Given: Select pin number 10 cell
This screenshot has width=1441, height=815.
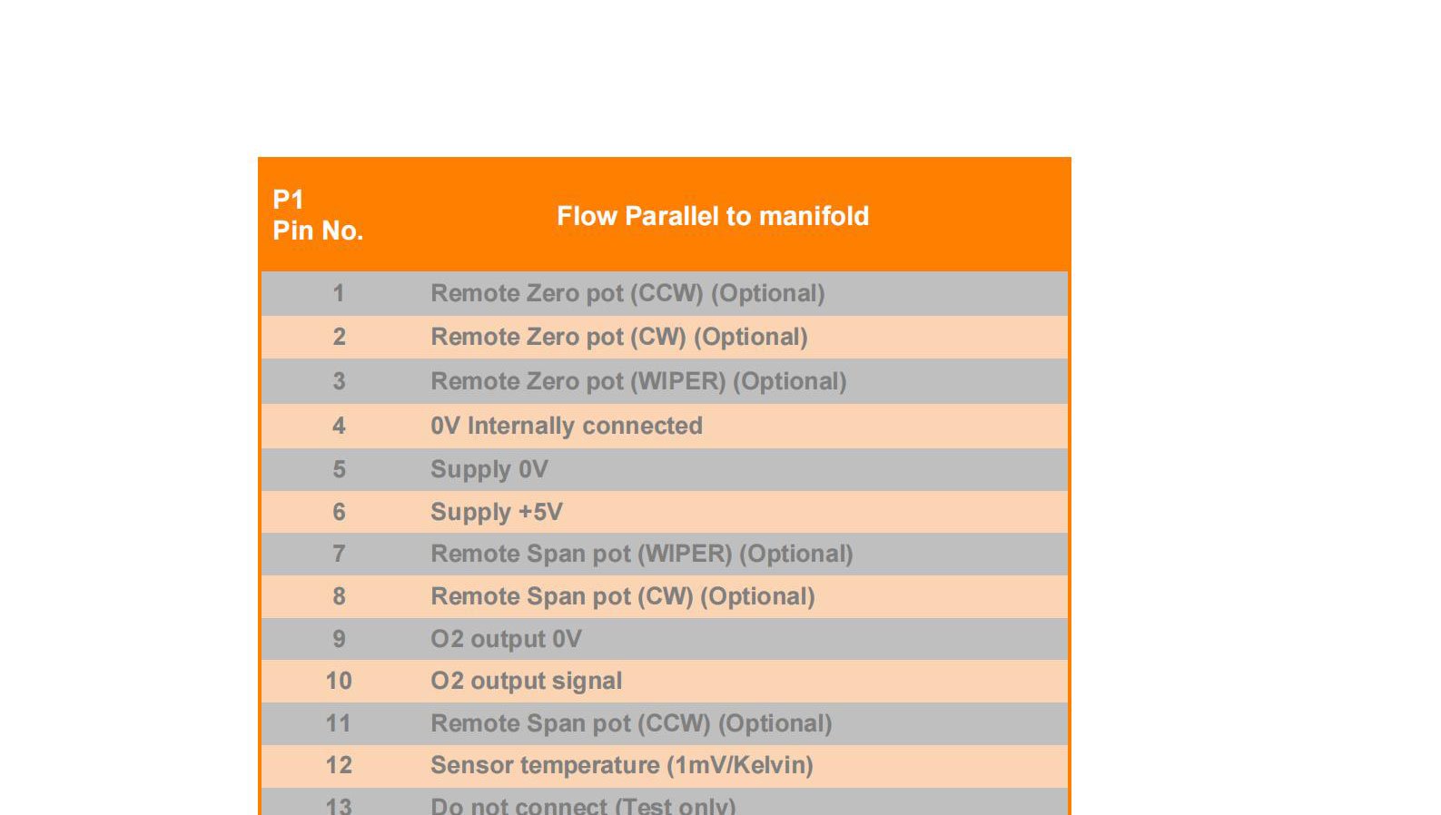Looking at the screenshot, I should coord(339,681).
